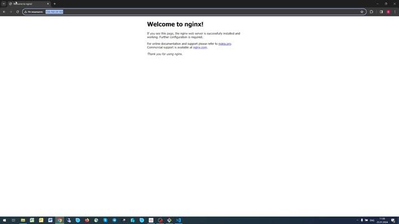Click the Not secure site info chip
399x224 pixels.
click(34, 12)
